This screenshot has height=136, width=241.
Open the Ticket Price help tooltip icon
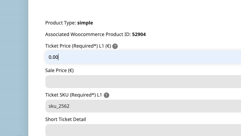(x=115, y=46)
